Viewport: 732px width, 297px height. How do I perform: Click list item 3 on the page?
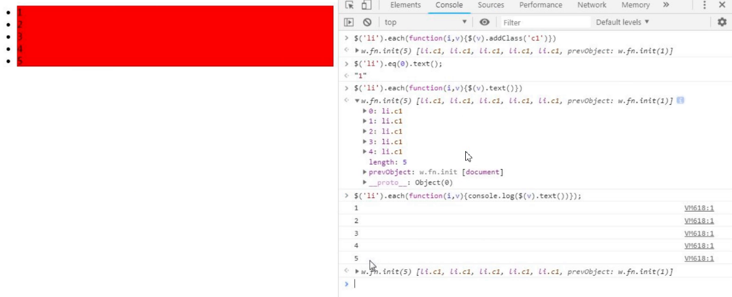pyautogui.click(x=175, y=36)
